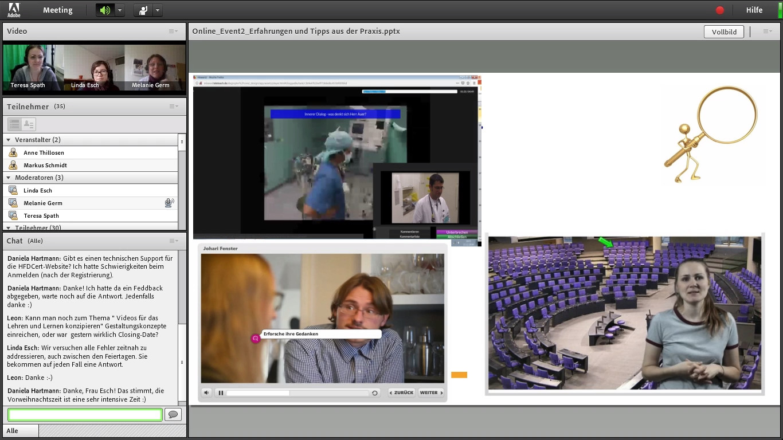783x440 pixels.
Task: Click the chat message input field
Action: (x=85, y=415)
